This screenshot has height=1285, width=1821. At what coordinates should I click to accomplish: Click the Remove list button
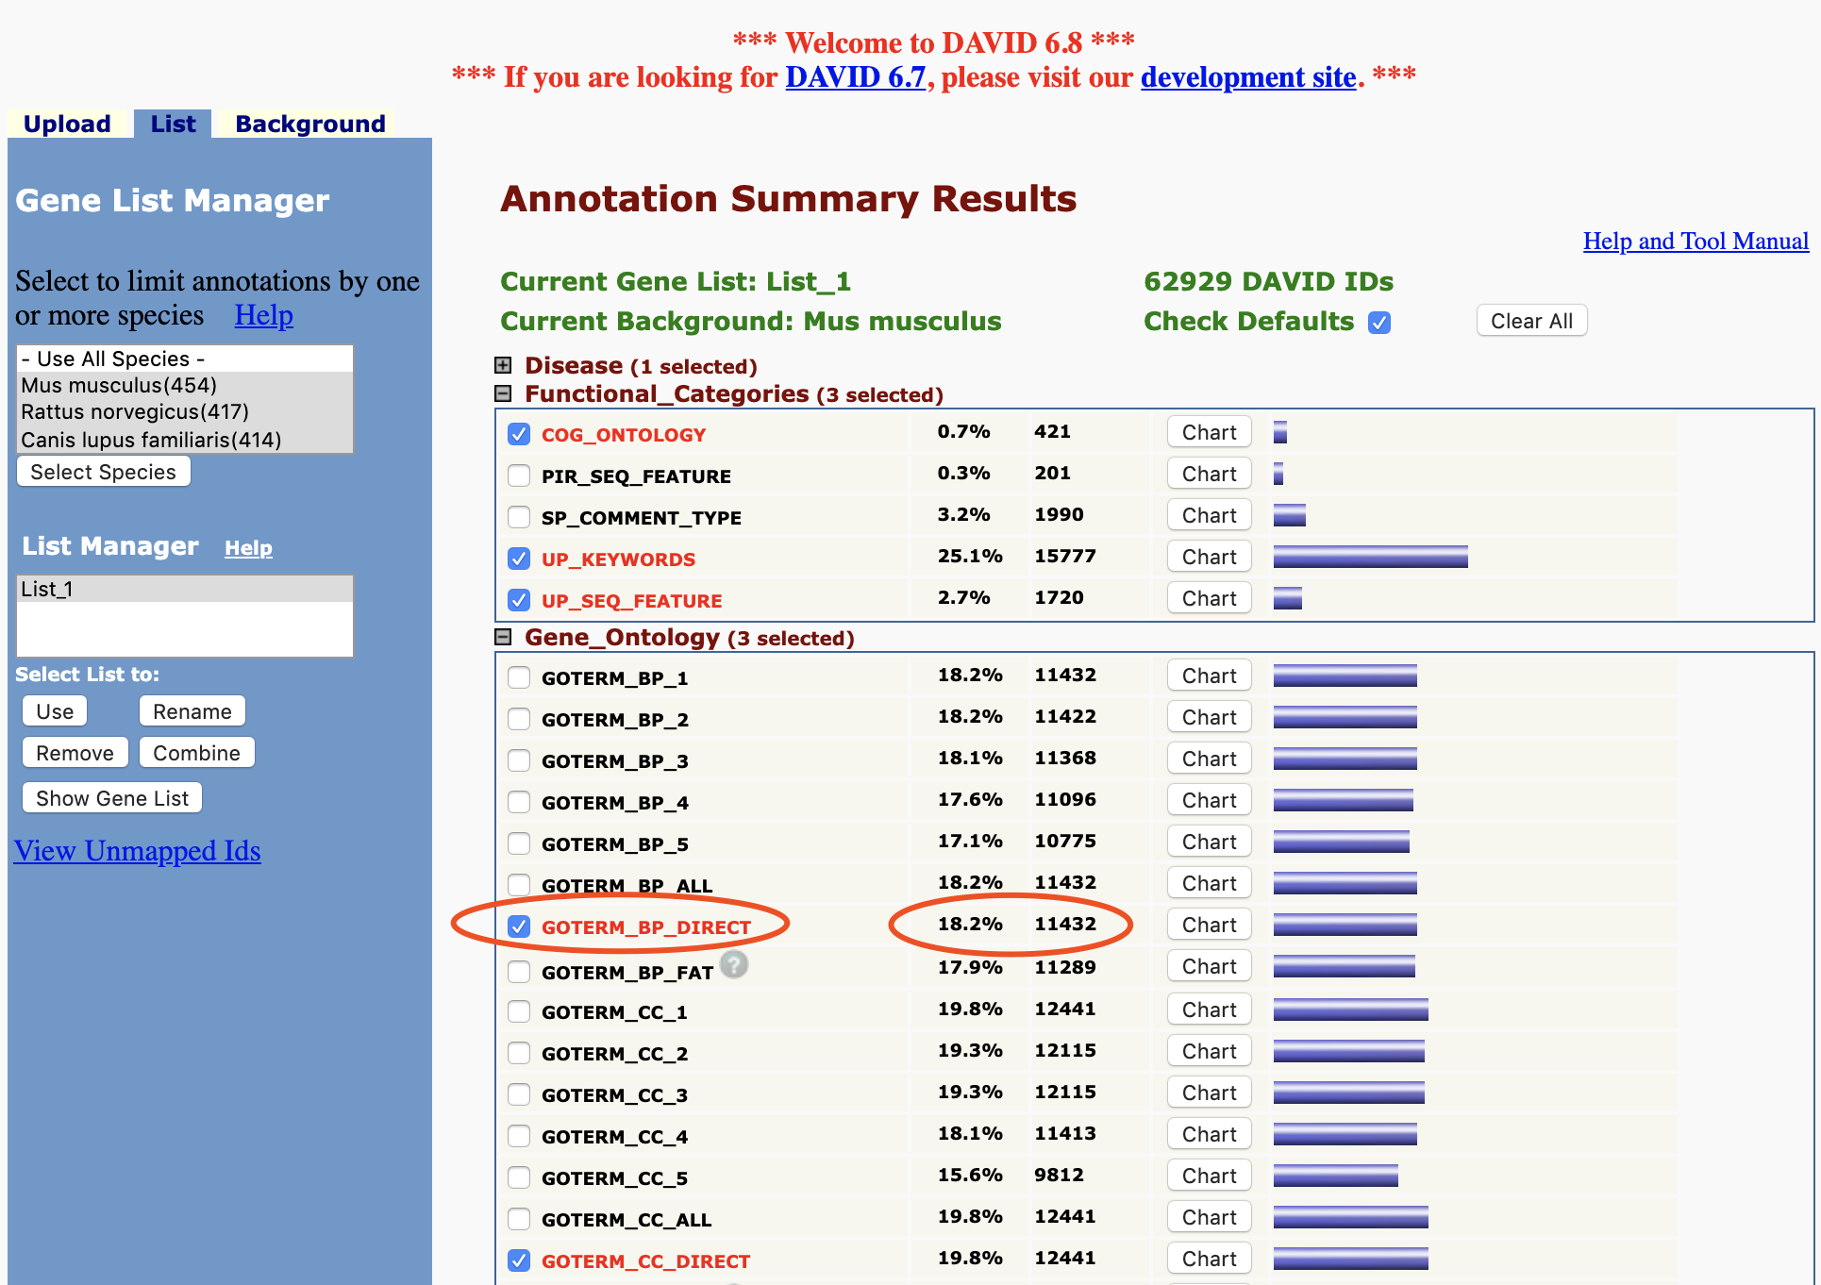coord(75,753)
